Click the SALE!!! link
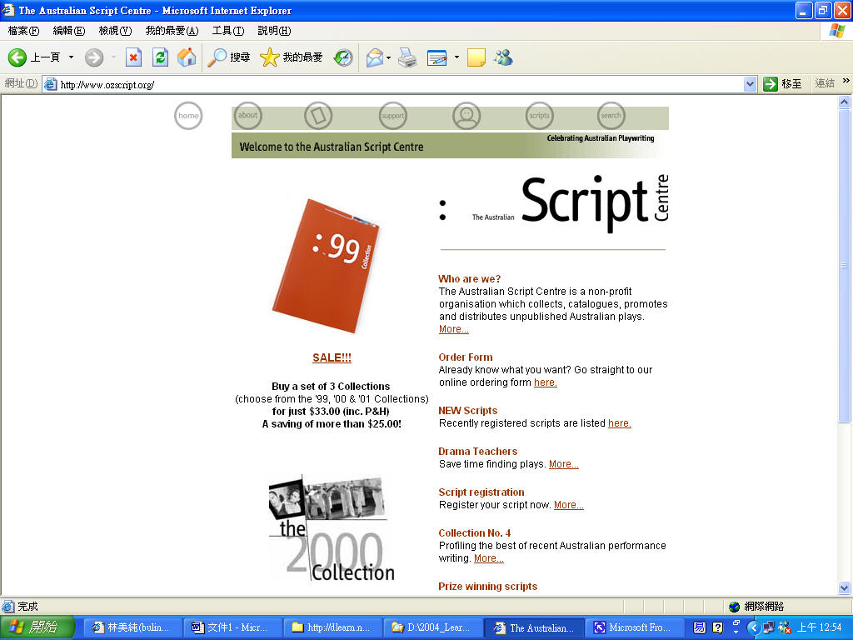Screen dimensions: 853x640 pos(332,357)
